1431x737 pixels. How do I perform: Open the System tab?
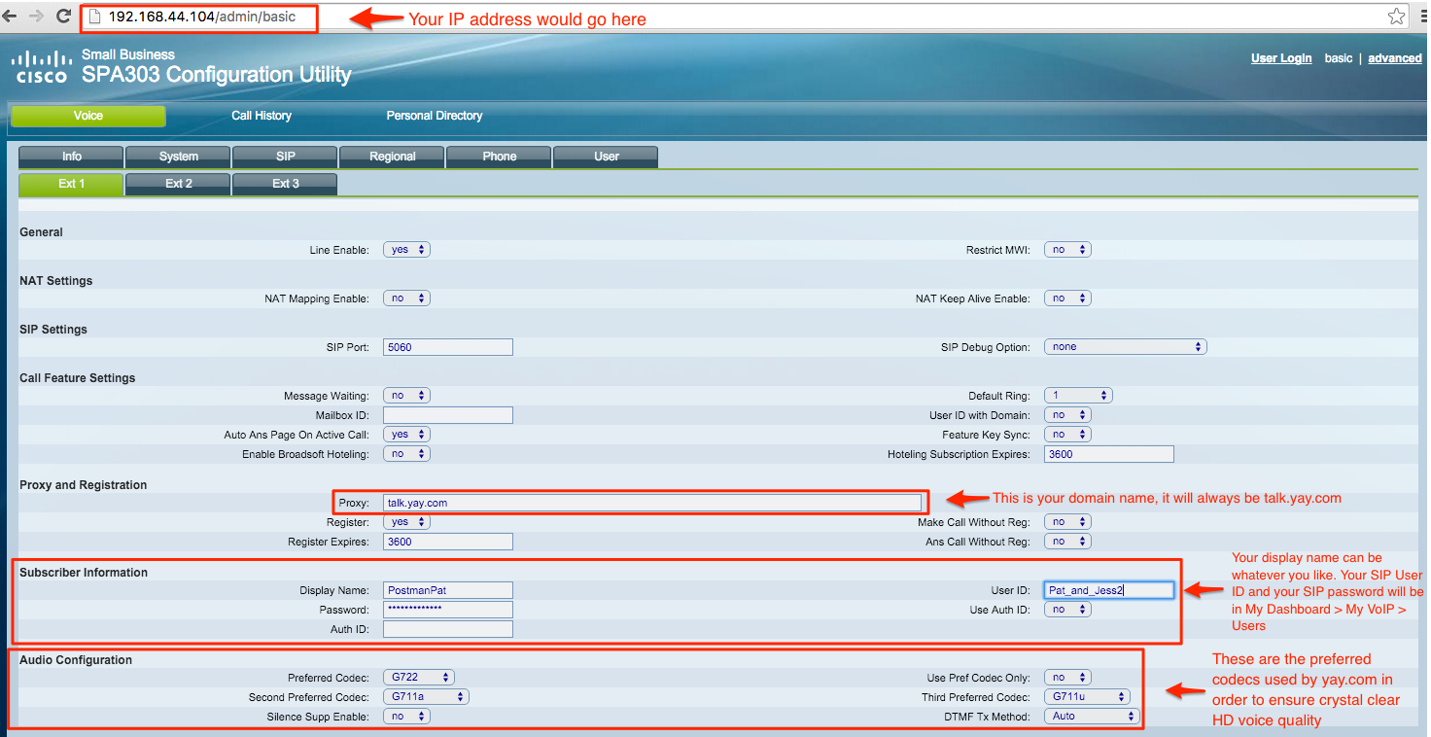click(178, 157)
